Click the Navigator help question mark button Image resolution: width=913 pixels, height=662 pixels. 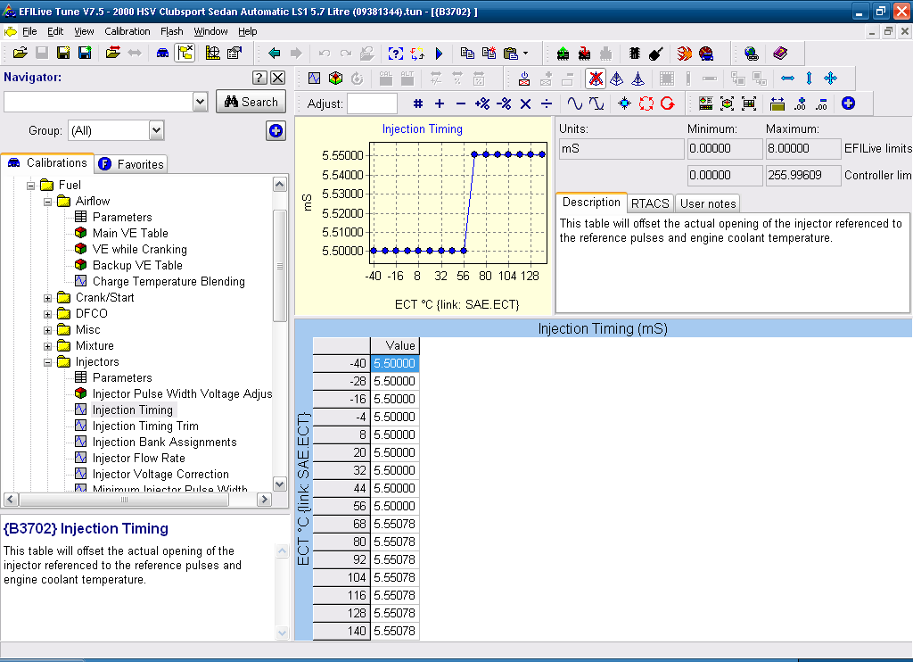click(x=259, y=78)
